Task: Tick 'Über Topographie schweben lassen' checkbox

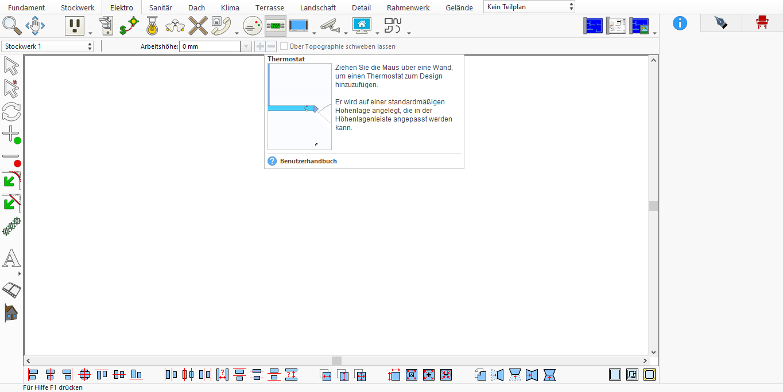Action: pyautogui.click(x=284, y=46)
